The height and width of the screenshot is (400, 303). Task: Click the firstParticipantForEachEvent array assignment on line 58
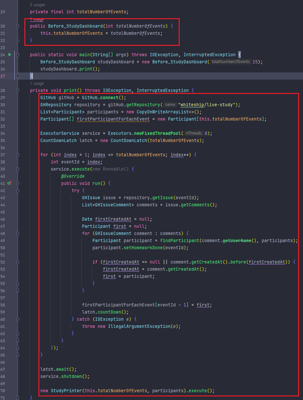tap(147, 305)
